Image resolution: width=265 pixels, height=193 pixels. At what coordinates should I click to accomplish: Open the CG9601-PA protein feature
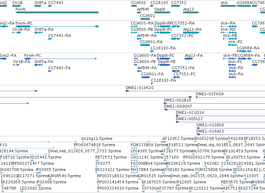pos(145,77)
